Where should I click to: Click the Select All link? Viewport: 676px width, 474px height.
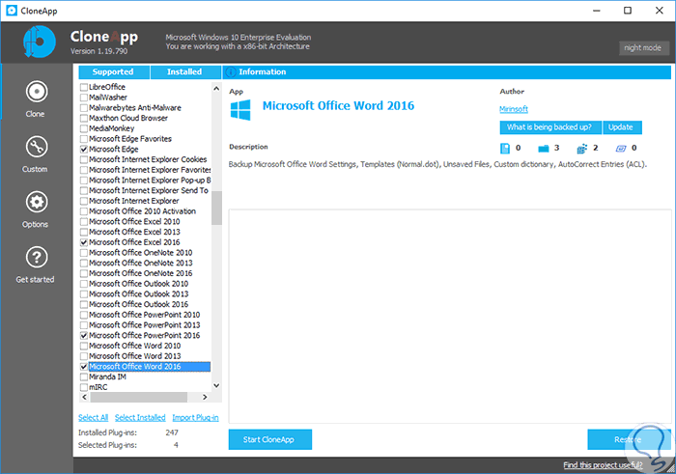click(93, 418)
